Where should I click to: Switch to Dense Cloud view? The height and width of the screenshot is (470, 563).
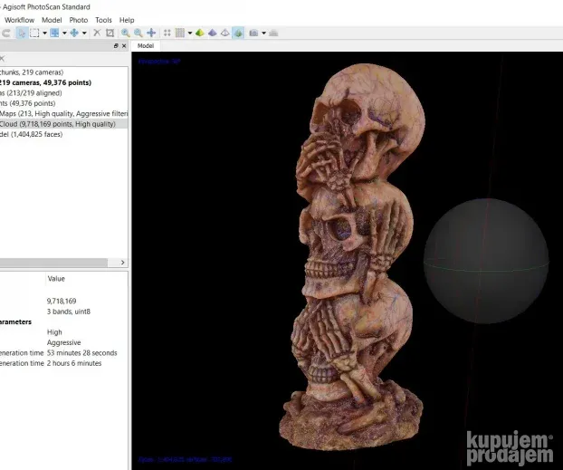180,34
